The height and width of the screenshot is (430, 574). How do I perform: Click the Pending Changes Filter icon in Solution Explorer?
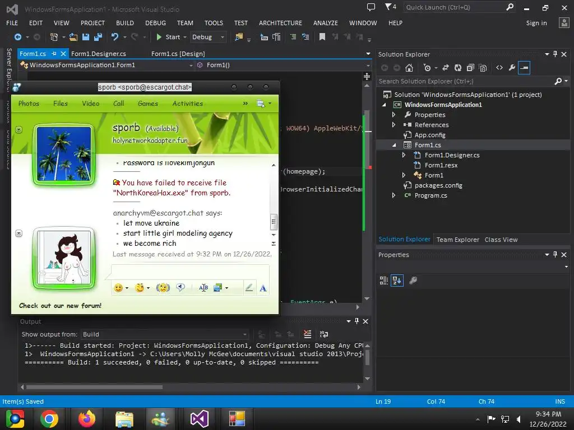[x=427, y=68]
